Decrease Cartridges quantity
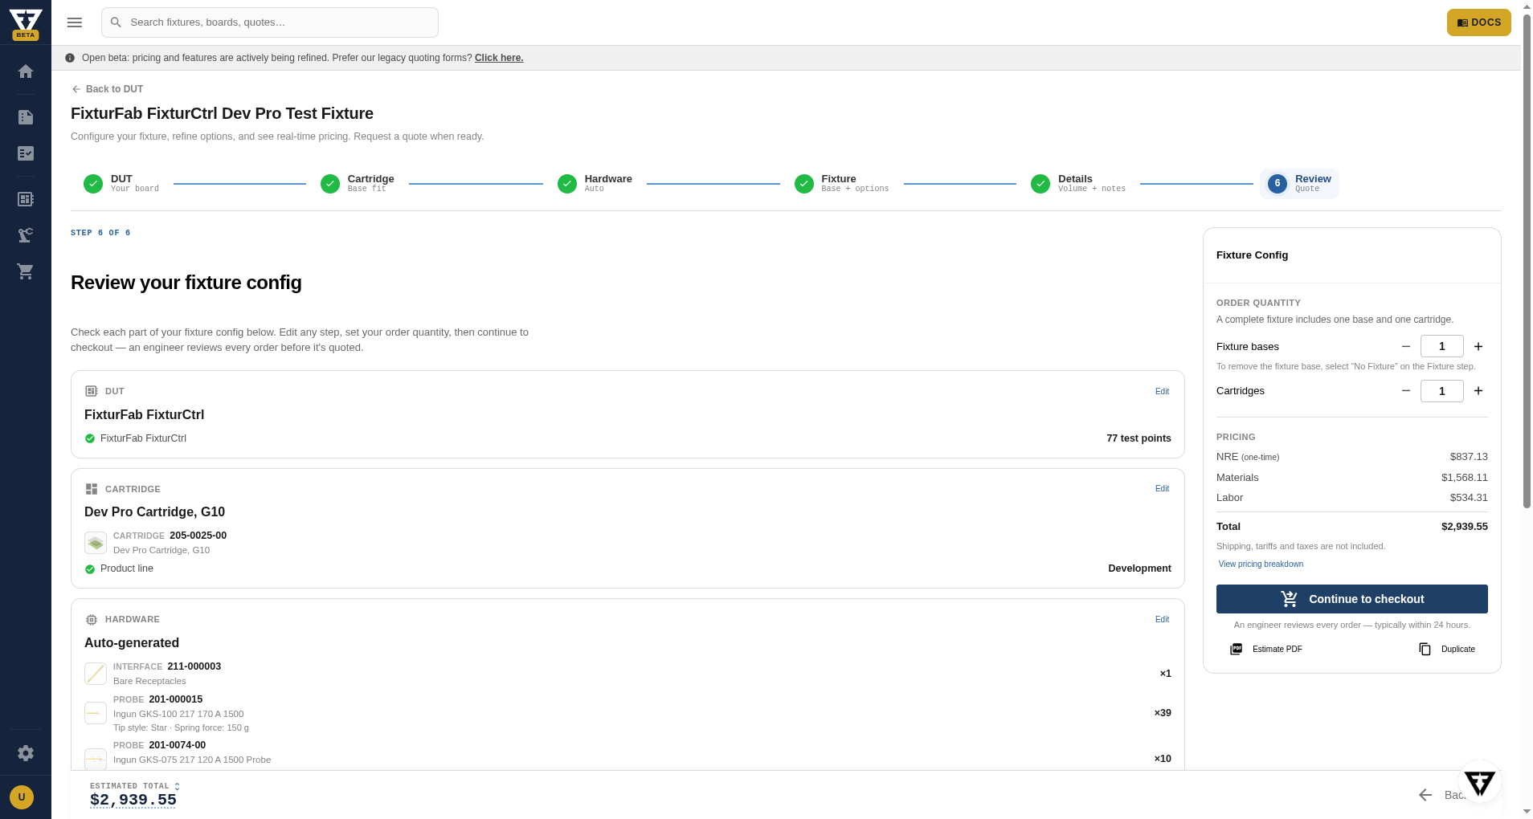The width and height of the screenshot is (1533, 819). 1406,391
